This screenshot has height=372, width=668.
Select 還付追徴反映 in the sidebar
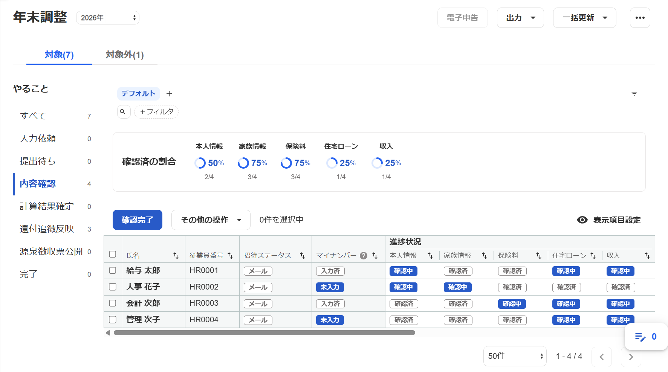click(53, 229)
